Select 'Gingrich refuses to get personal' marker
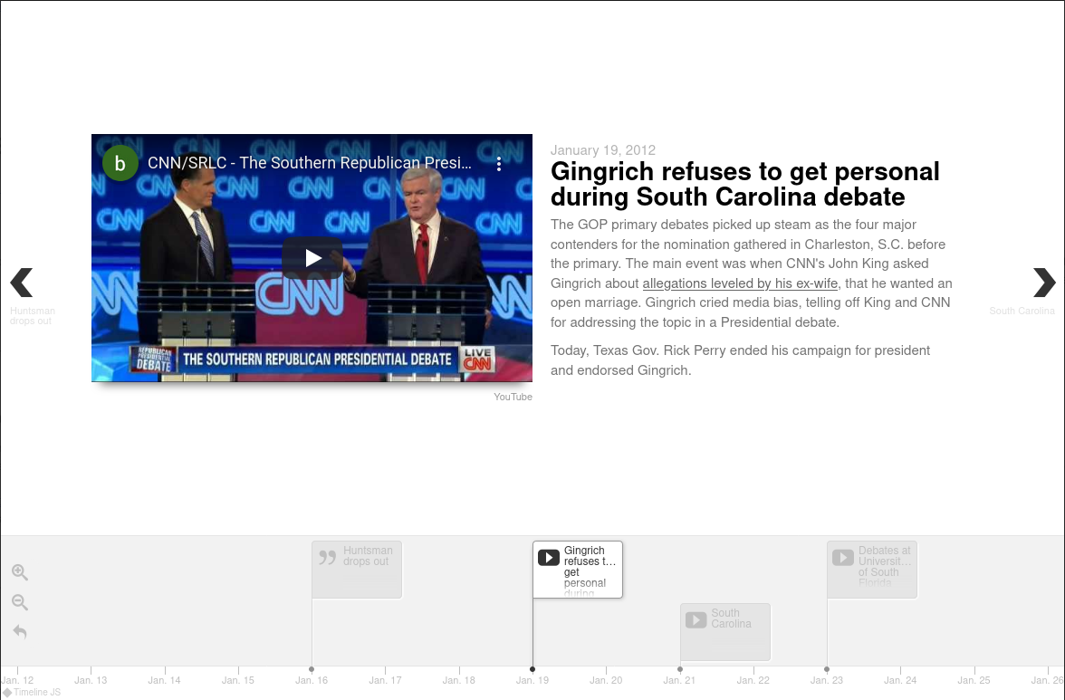 [578, 570]
